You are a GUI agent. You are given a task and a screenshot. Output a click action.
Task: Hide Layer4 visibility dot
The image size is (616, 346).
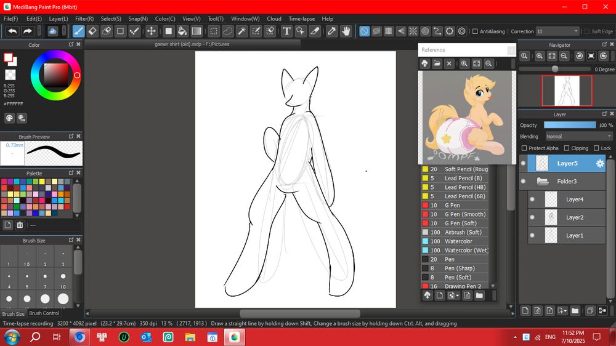point(532,199)
